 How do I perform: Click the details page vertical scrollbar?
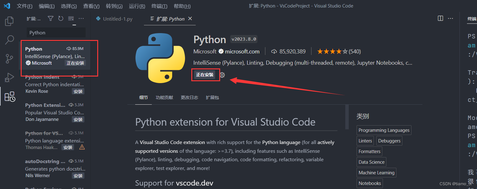pyautogui.click(x=347, y=117)
